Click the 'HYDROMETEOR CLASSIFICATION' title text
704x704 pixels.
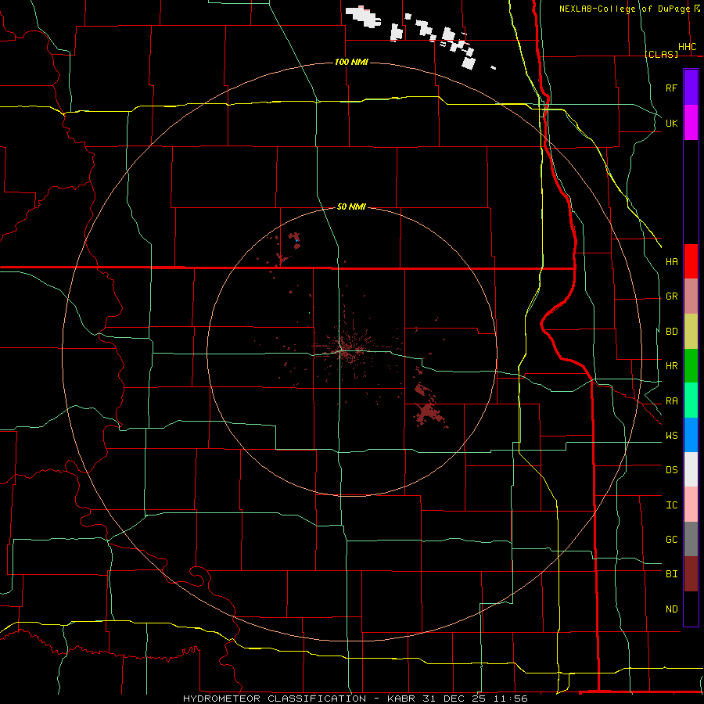tap(275, 699)
